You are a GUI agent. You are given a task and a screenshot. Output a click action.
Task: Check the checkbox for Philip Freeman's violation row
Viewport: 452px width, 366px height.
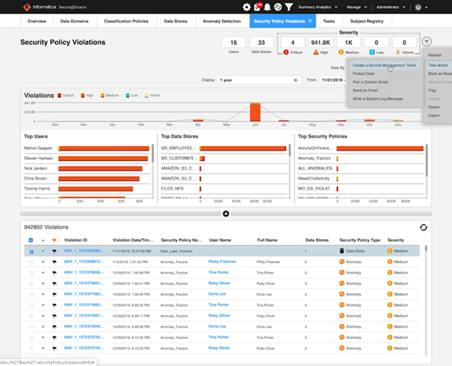click(x=30, y=262)
